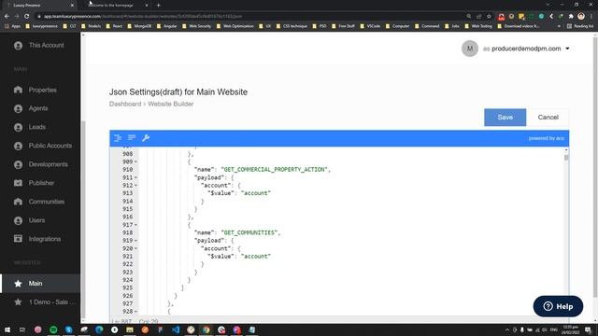
Task: Open Microsoft Edge from the taskbar
Action: tap(99, 329)
